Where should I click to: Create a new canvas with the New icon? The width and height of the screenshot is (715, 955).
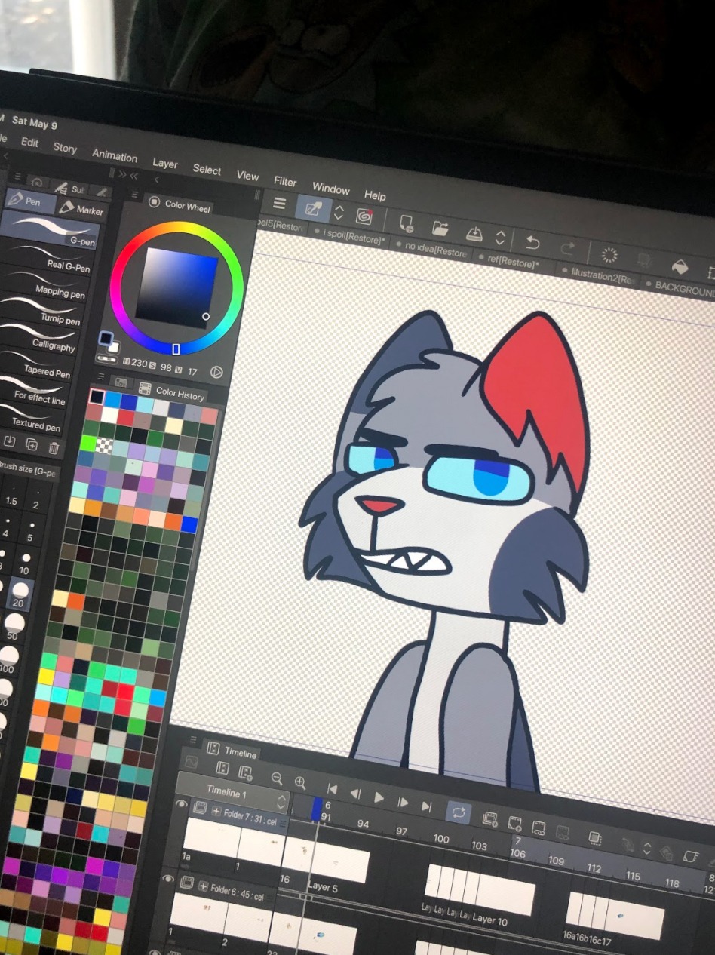[x=407, y=223]
